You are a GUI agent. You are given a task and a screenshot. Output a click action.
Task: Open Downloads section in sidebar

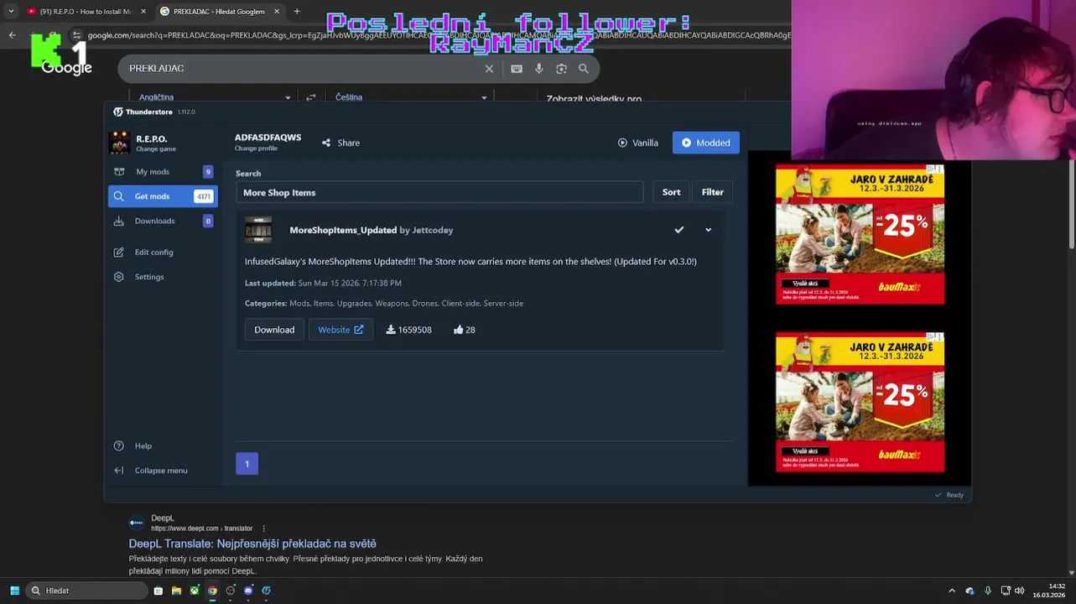(162, 221)
